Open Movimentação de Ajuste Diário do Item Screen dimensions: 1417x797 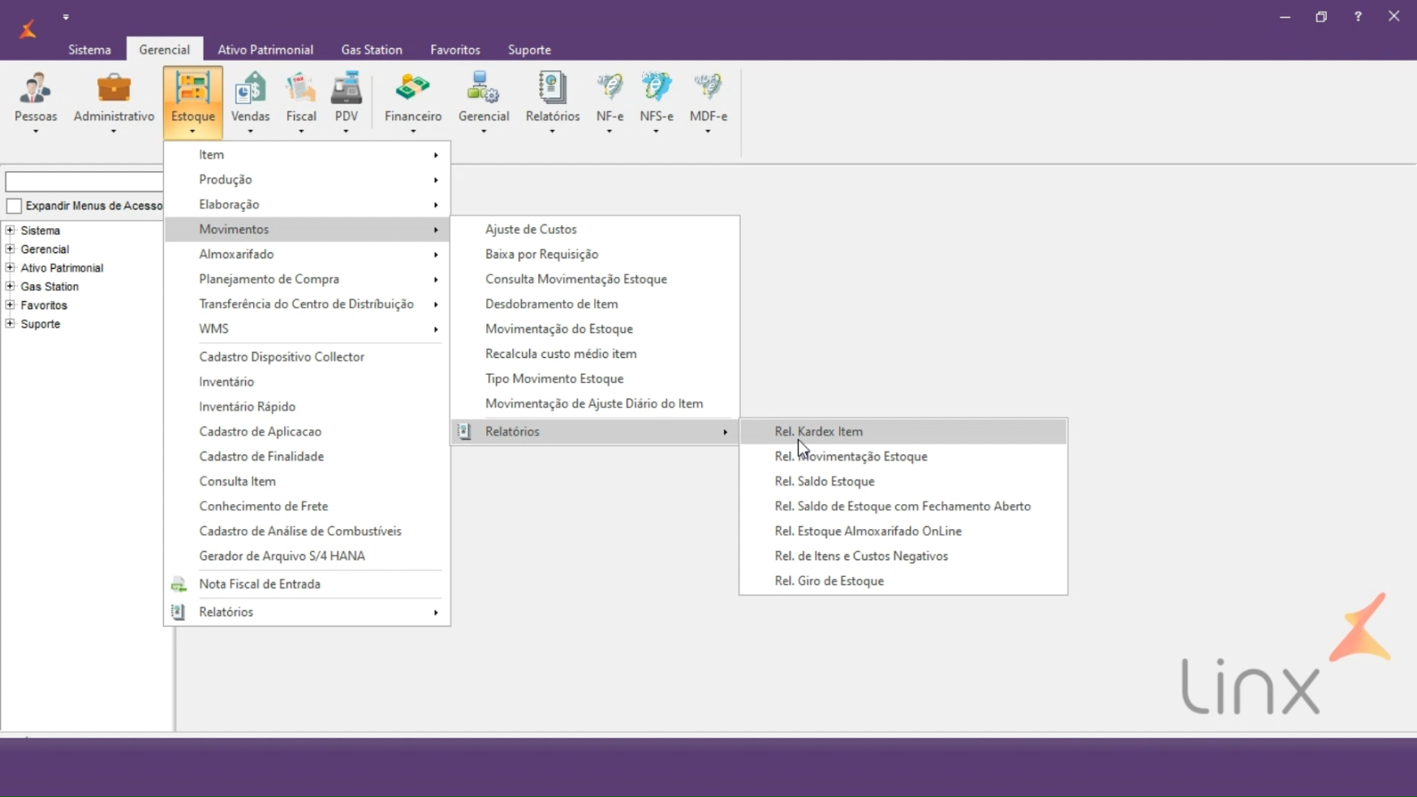coord(595,403)
